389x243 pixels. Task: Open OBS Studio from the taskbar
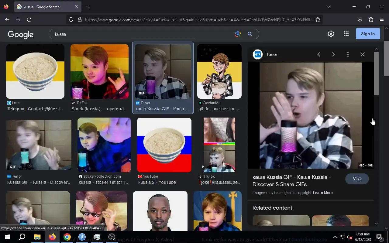pyautogui.click(x=112, y=237)
